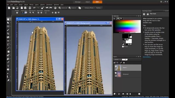Select the Dropper tool
Image resolution: width=175 pixels, height=98 pixels.
8,30
